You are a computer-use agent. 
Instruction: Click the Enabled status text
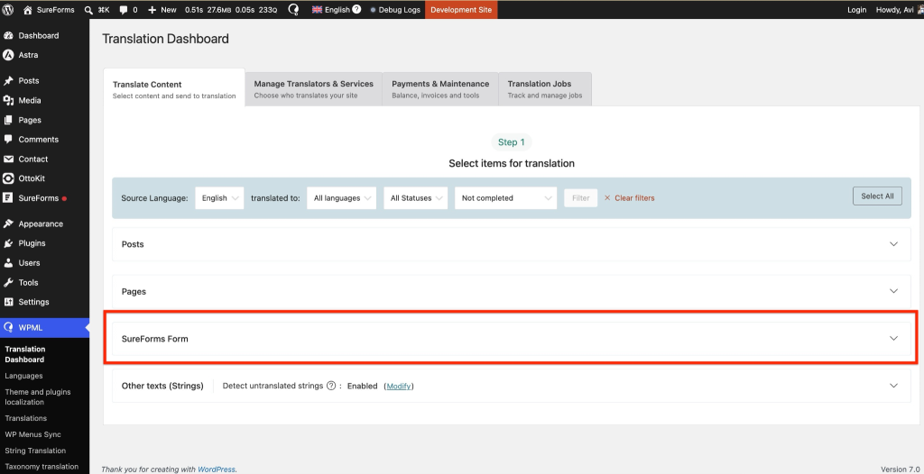point(362,386)
